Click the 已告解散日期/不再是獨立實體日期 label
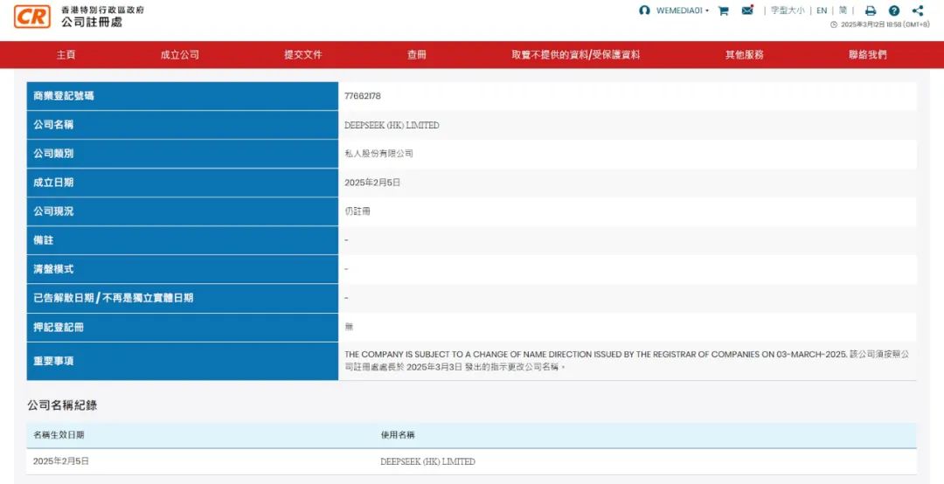944x484 pixels. (113, 298)
